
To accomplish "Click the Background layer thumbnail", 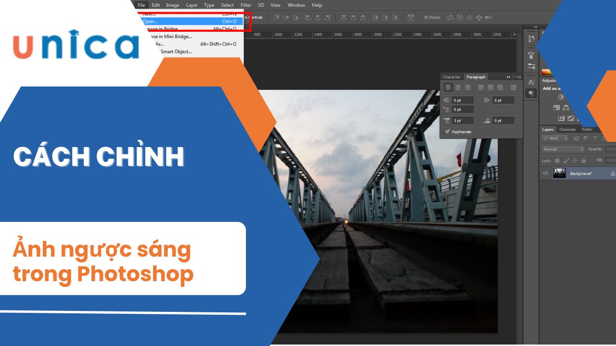I will 559,173.
